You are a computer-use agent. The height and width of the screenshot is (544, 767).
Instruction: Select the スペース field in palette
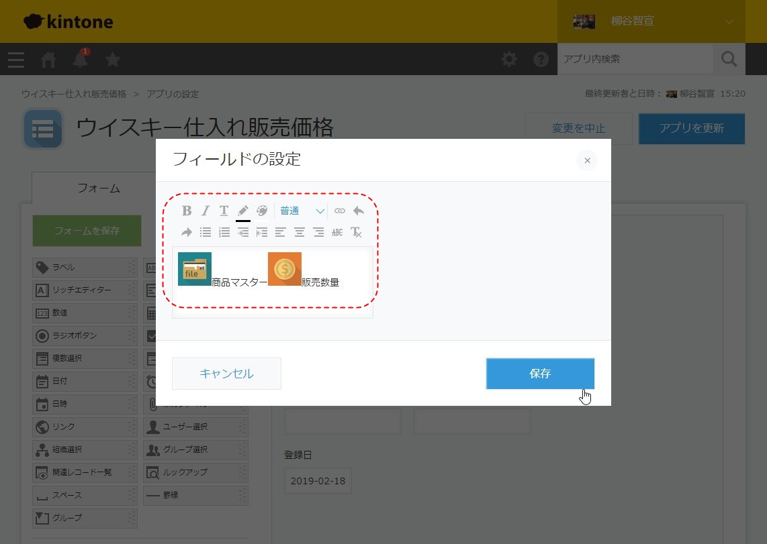(85, 495)
